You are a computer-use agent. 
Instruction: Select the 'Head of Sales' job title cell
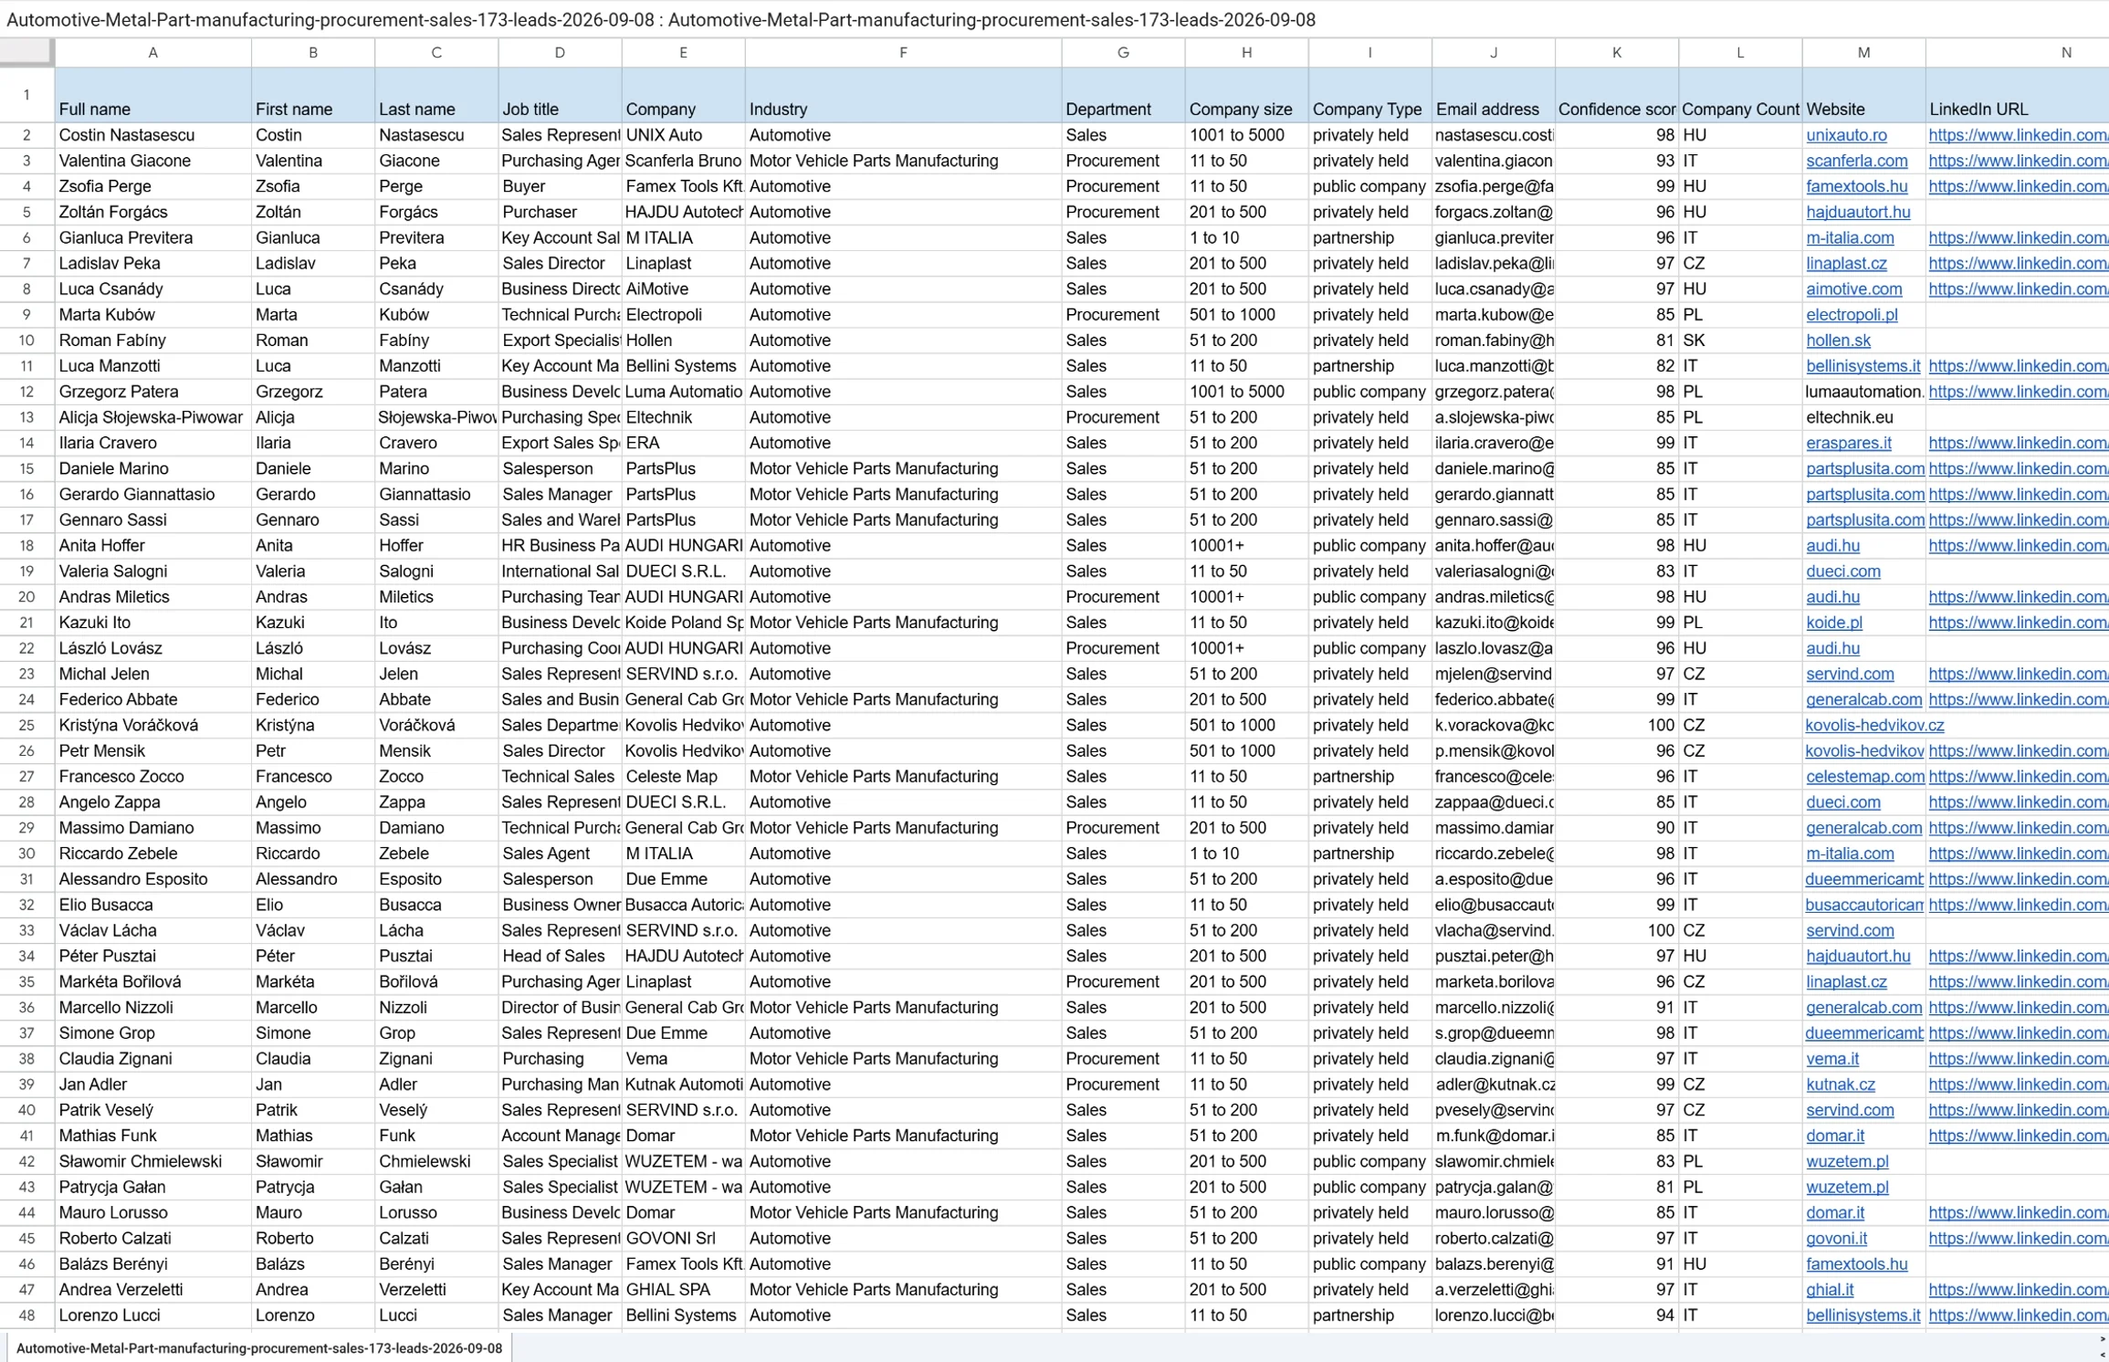click(x=560, y=956)
